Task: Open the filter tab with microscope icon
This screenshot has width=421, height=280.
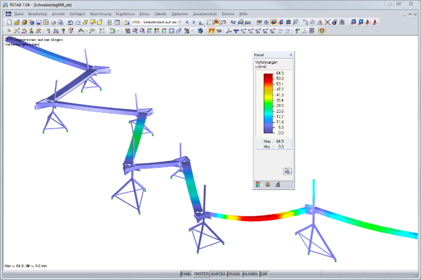Action: click(x=278, y=184)
